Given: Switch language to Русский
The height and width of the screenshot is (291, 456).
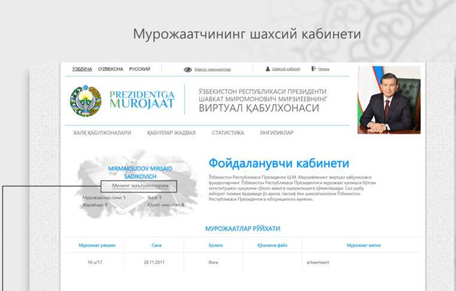Looking at the screenshot, I should coord(139,69).
